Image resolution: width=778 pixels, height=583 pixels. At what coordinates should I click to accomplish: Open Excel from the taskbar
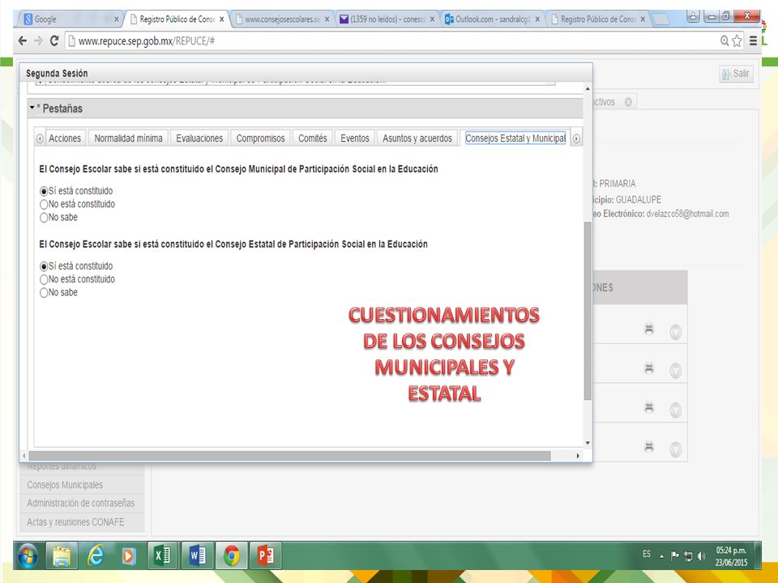coord(162,555)
